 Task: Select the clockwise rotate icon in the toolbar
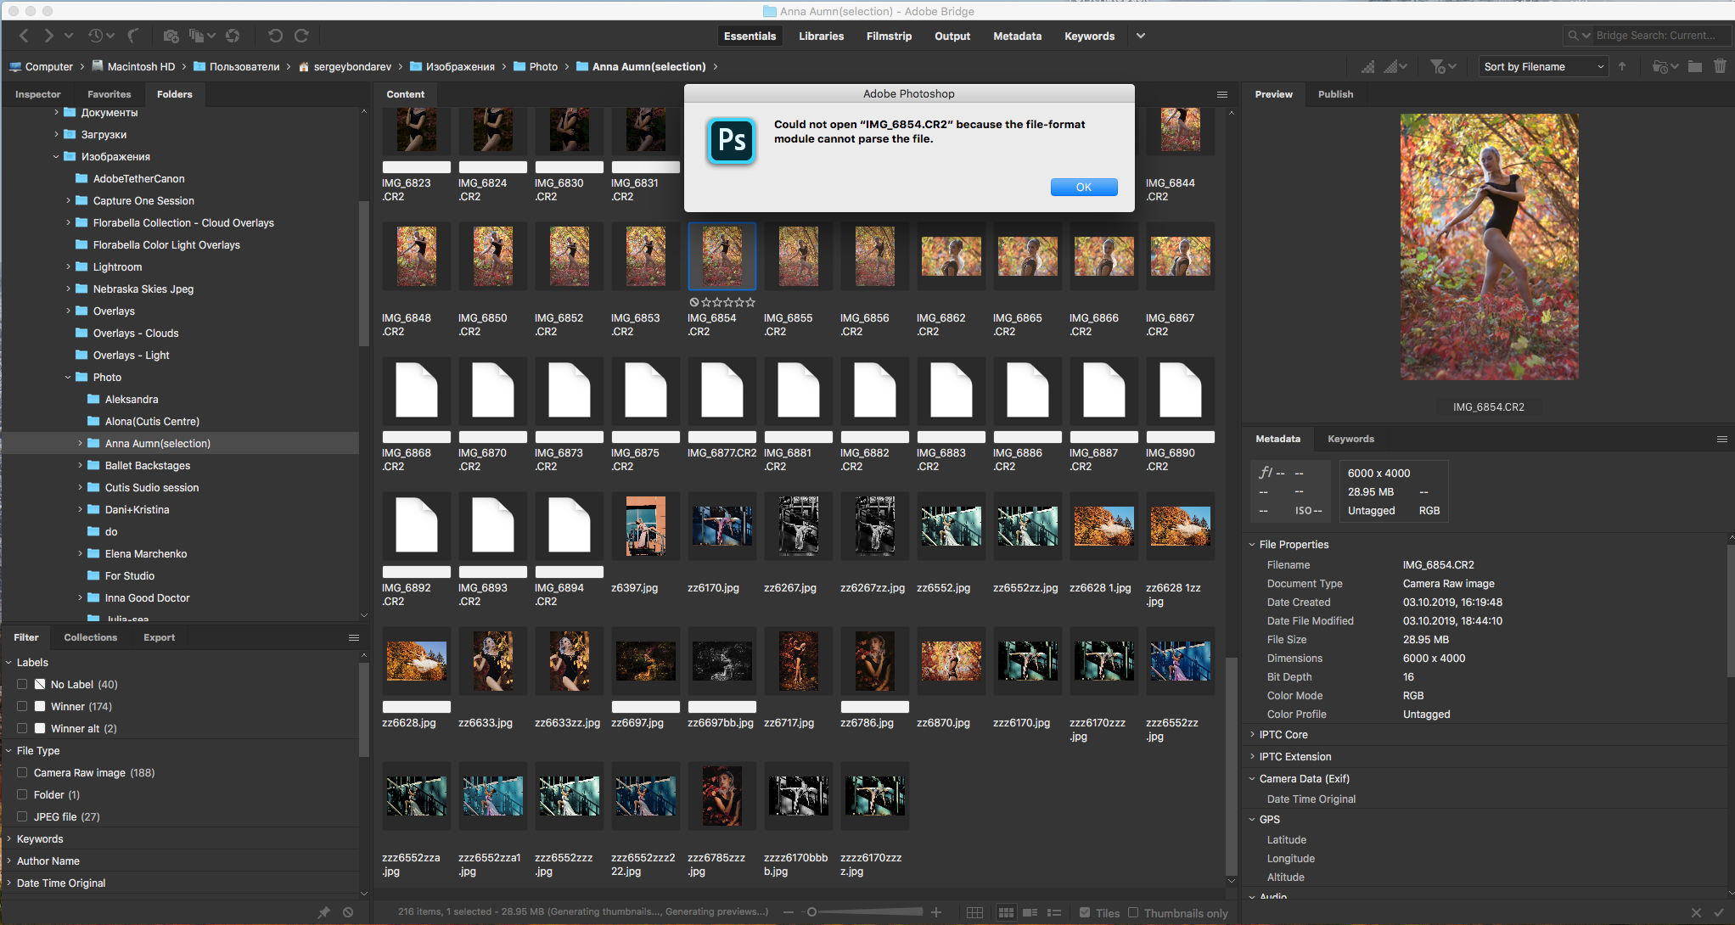point(301,36)
